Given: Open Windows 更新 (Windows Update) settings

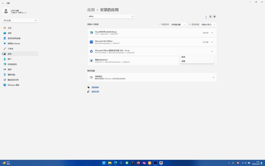Looking at the screenshot, I should [20, 85].
